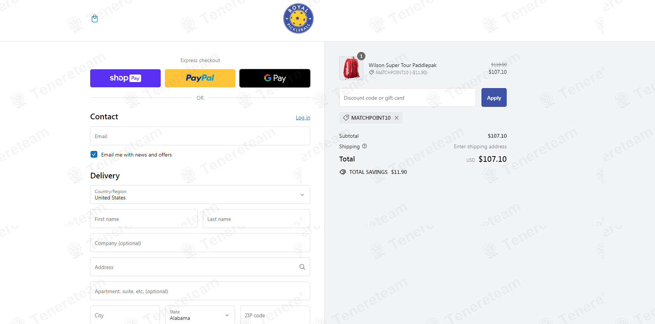The height and width of the screenshot is (324, 655).
Task: Follow the Log in link
Action: [x=303, y=117]
